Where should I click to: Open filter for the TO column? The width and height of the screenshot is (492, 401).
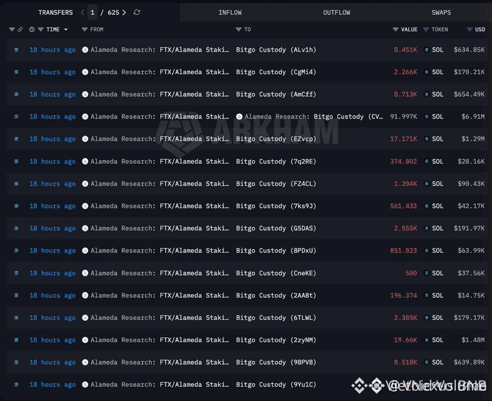pyautogui.click(x=238, y=30)
